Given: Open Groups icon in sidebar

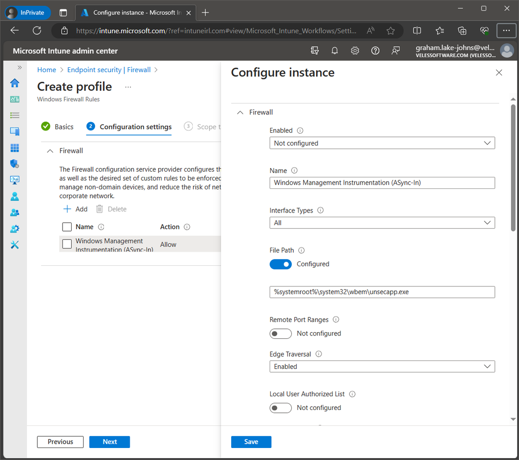Looking at the screenshot, I should 14,212.
